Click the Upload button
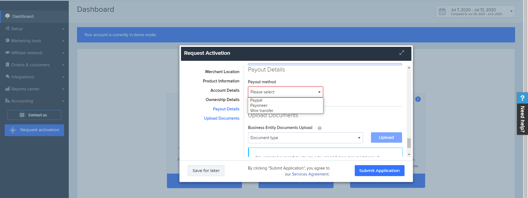The width and height of the screenshot is (528, 198). tap(386, 137)
